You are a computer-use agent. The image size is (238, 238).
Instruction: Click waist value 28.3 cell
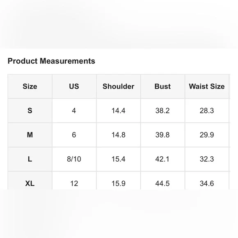click(207, 110)
